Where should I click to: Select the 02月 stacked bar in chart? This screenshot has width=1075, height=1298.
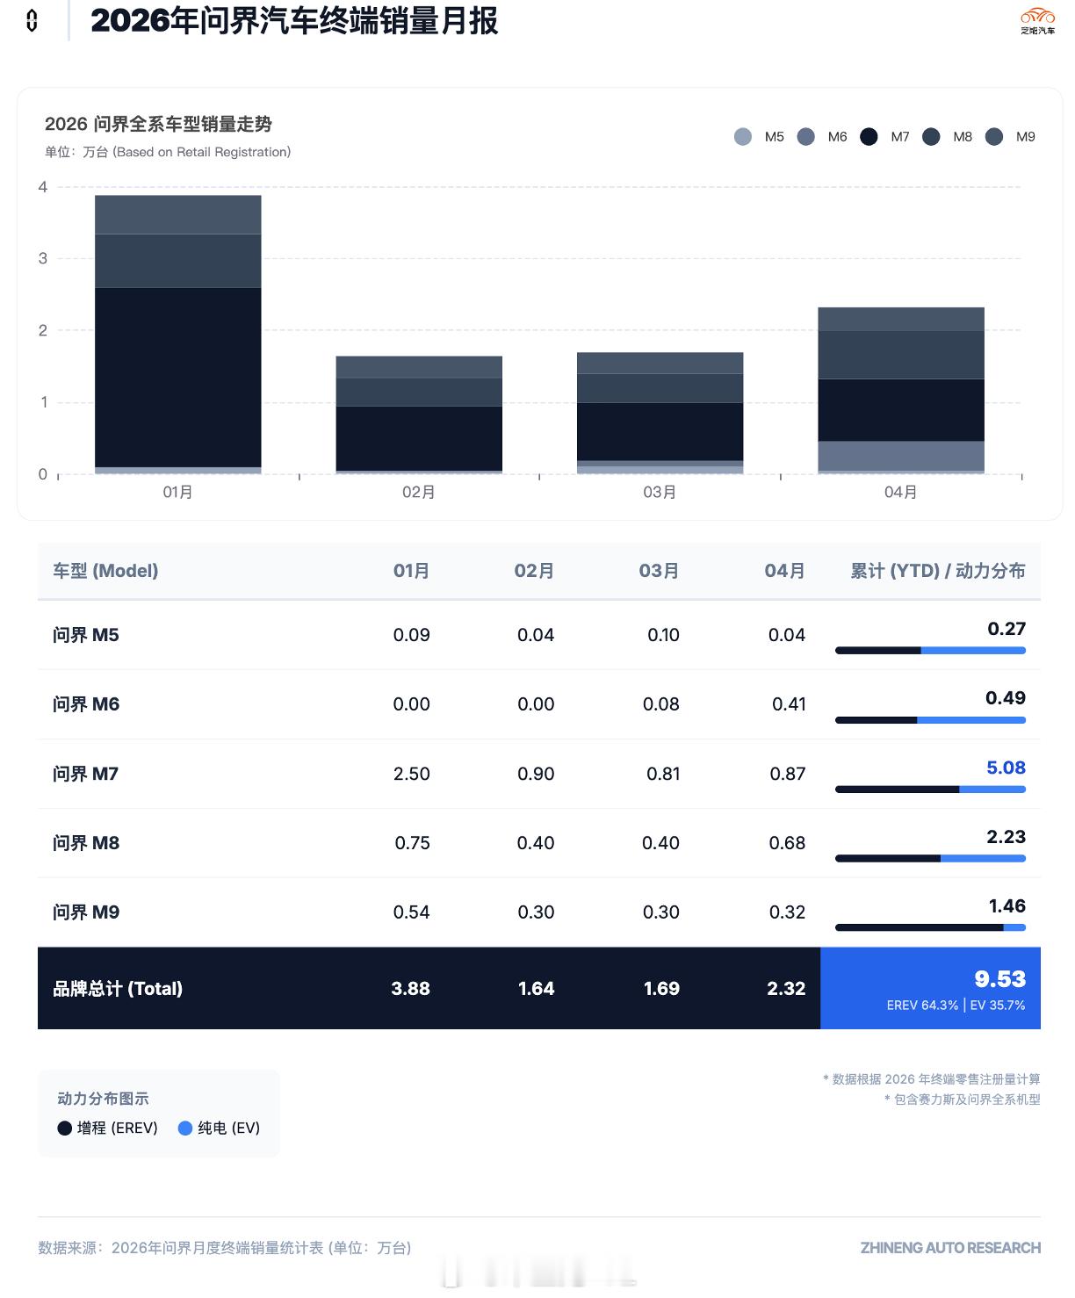tap(419, 415)
